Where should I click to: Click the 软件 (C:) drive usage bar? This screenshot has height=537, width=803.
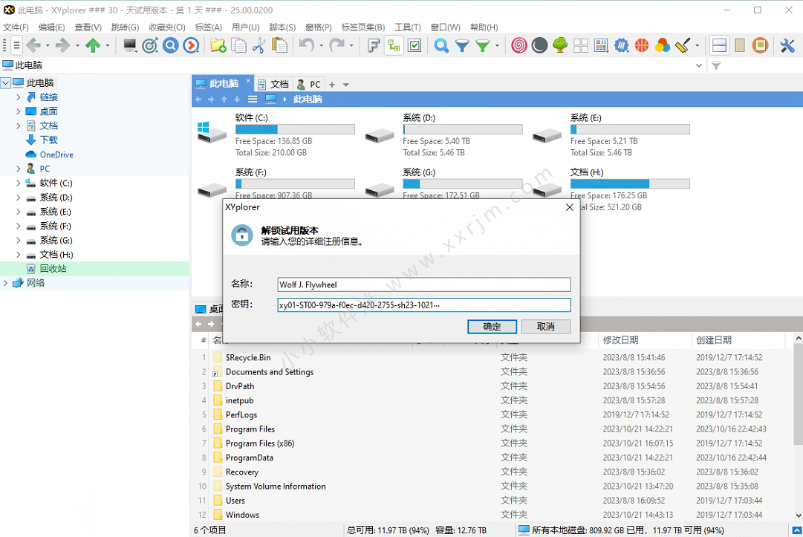coord(295,129)
